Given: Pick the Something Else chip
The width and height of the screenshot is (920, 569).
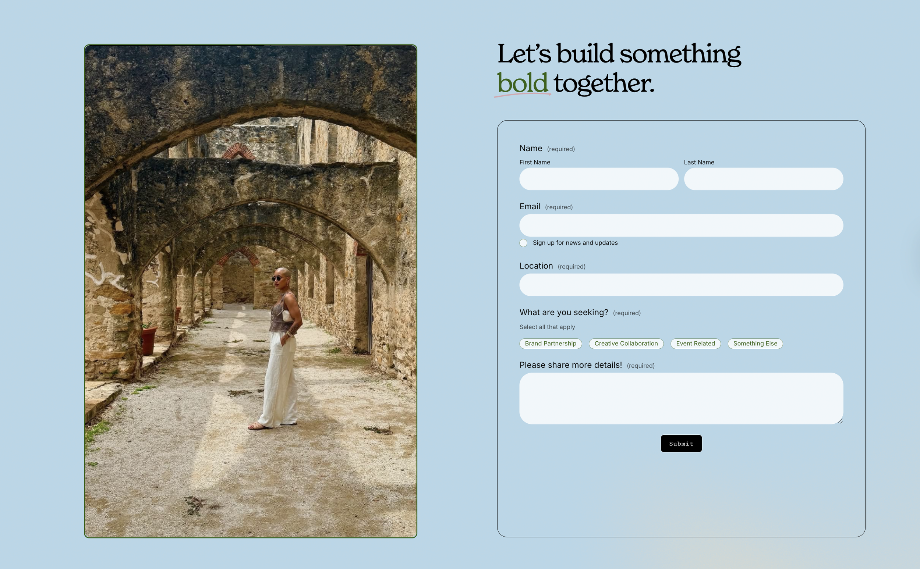Looking at the screenshot, I should [x=755, y=344].
